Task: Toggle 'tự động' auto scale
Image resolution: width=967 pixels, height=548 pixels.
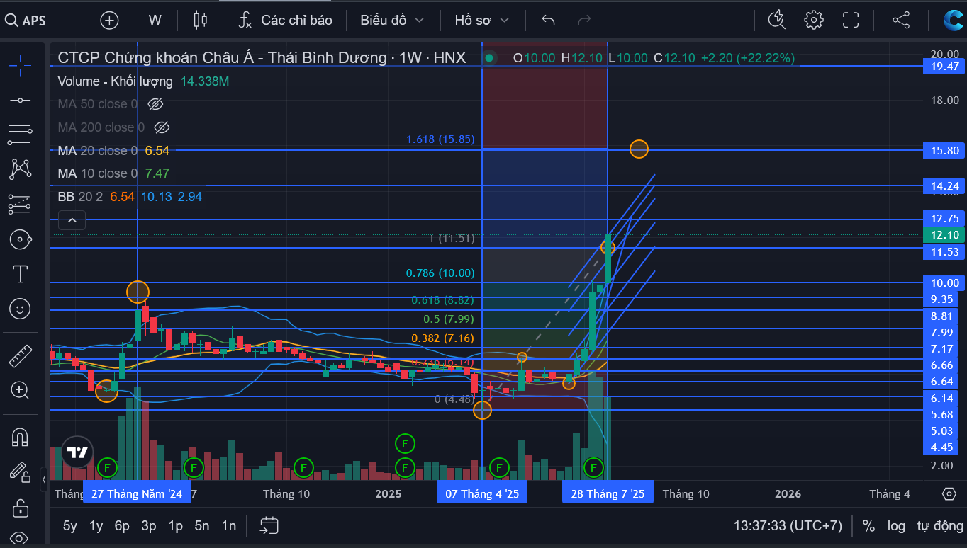Action: (940, 526)
